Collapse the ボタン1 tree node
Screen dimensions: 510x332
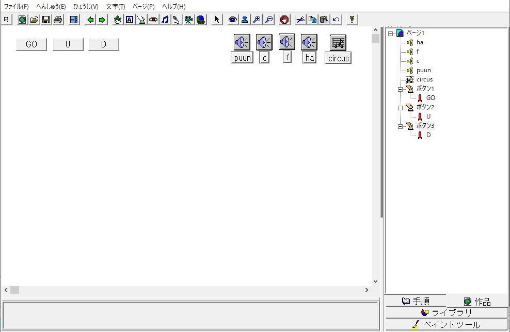(401, 89)
